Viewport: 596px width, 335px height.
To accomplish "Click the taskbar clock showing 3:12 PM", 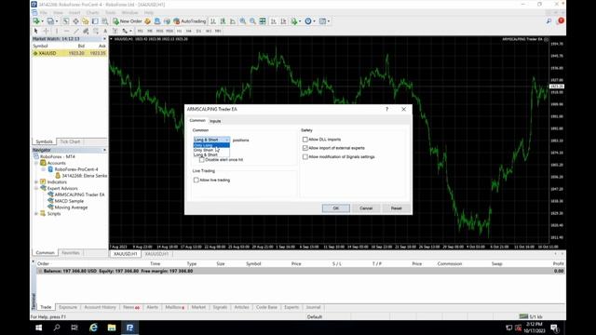I will coord(534,328).
